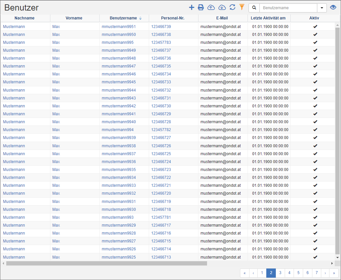Toggle Aktiv checkmark for mmustermann9925
341x280 pixels.
[315, 257]
